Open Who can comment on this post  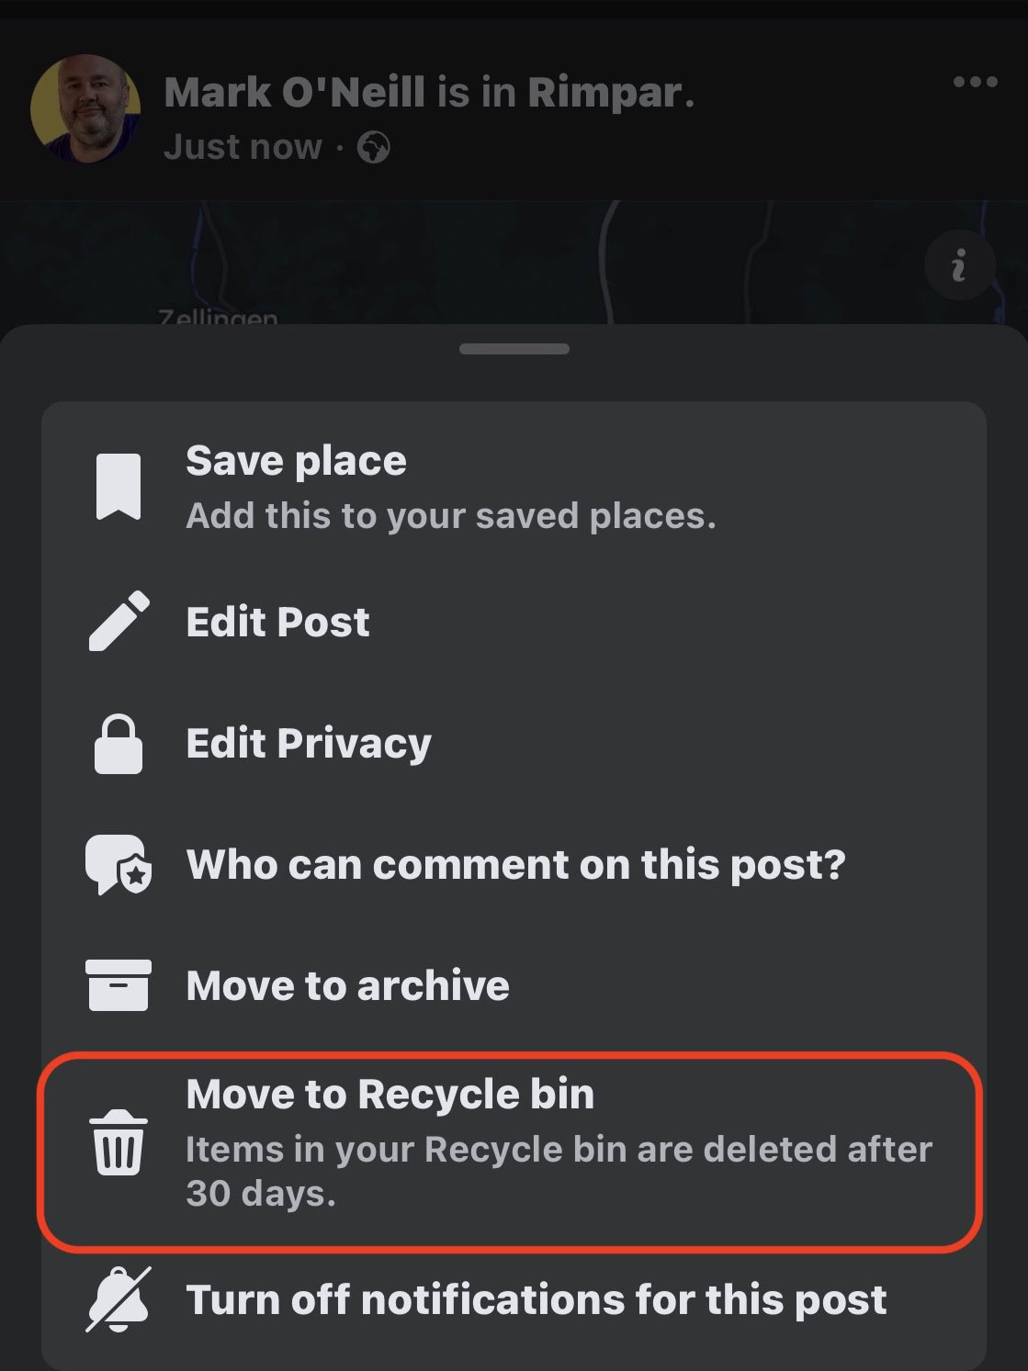pyautogui.click(x=514, y=865)
